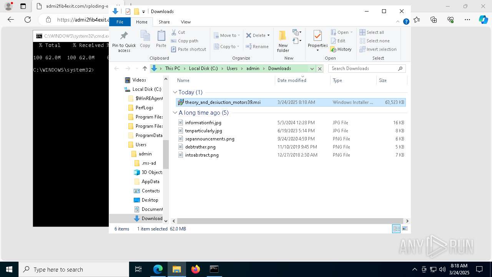Click Select all in ribbon
Image resolution: width=492 pixels, height=277 pixels.
click(372, 32)
